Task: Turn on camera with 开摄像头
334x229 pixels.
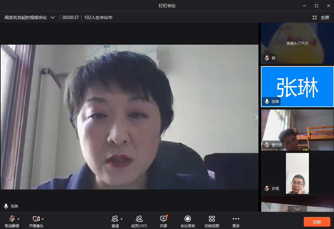Action: 36,221
